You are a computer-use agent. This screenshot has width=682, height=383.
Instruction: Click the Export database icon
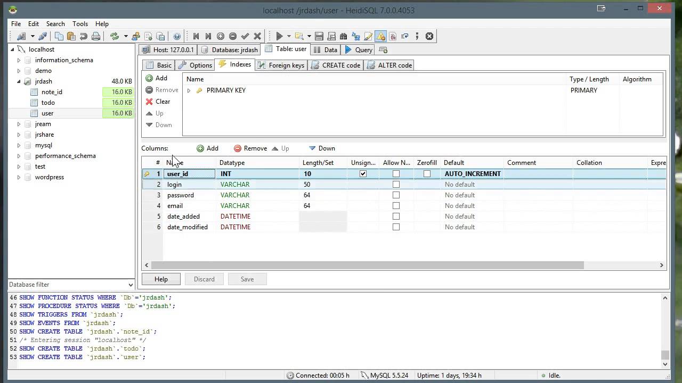pos(160,36)
